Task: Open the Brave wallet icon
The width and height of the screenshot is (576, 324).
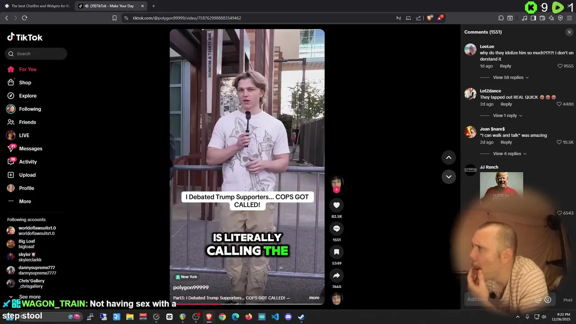Action: click(x=542, y=18)
